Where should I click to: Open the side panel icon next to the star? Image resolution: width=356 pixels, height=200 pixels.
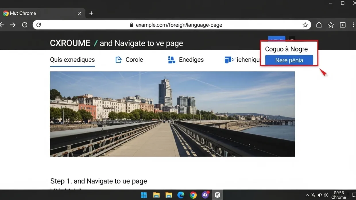click(x=343, y=25)
